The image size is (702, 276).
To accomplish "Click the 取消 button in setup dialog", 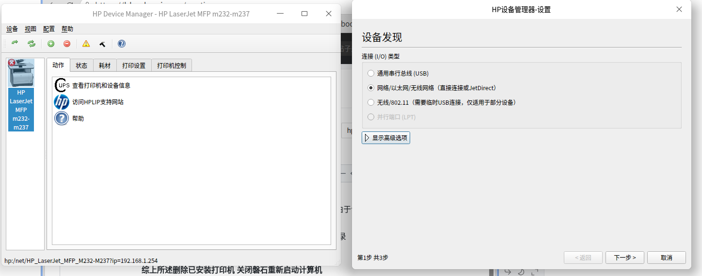I will point(667,258).
